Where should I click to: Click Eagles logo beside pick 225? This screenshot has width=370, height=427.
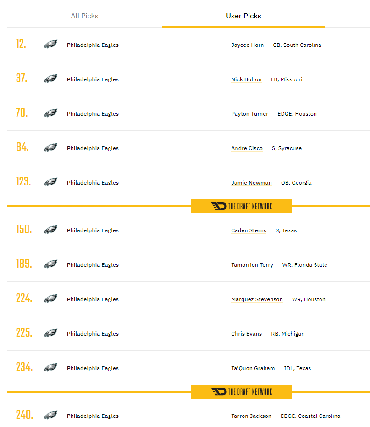pos(50,333)
